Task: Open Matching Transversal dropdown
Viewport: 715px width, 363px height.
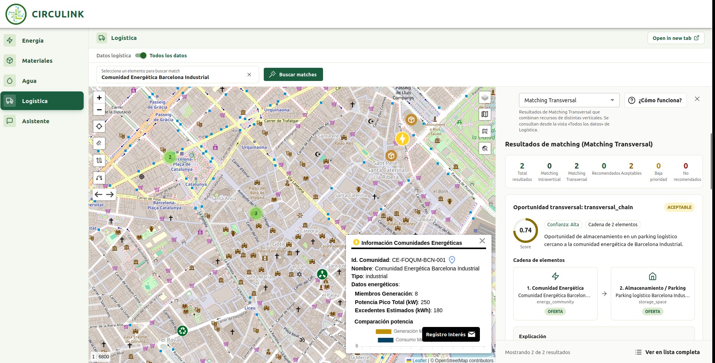Action: click(569, 100)
